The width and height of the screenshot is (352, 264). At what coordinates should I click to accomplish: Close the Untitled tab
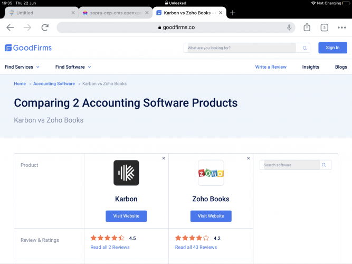point(73,13)
